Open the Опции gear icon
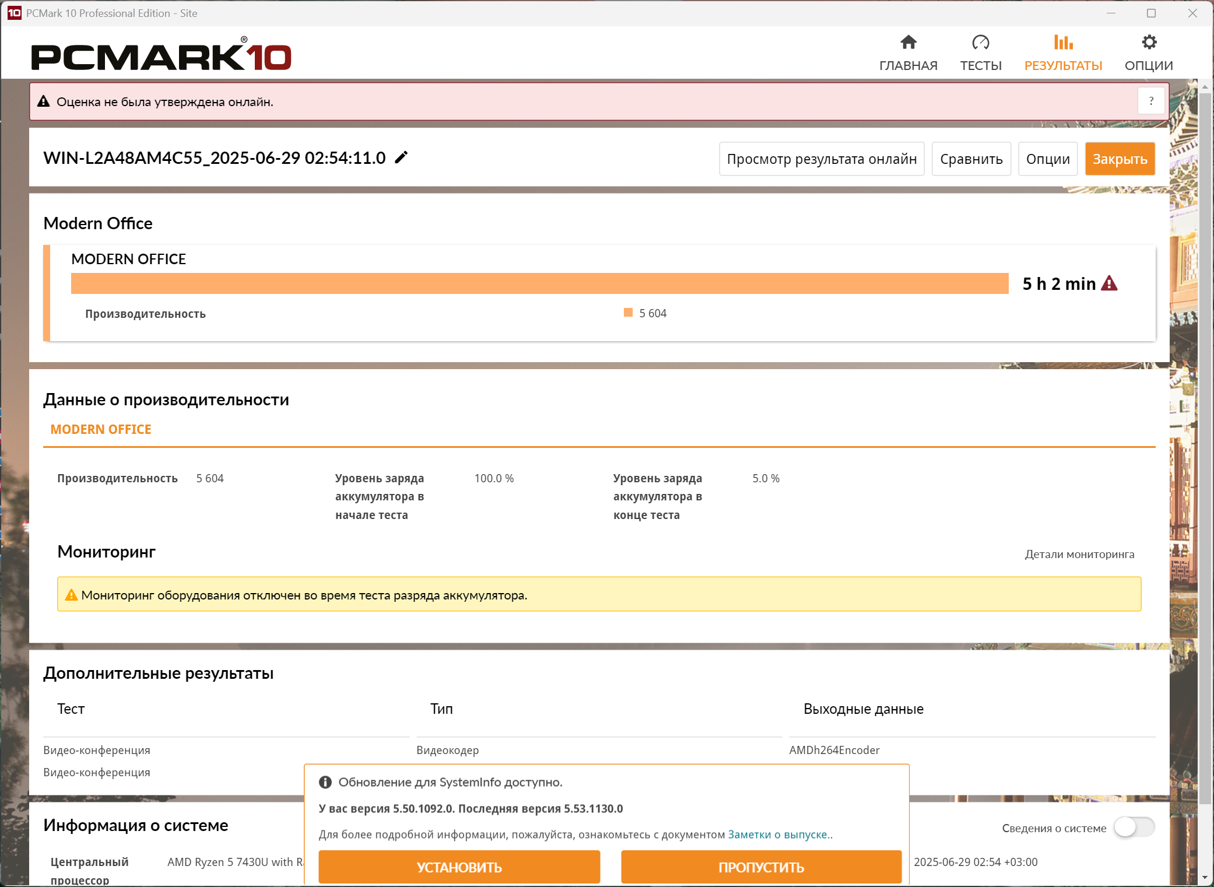 click(x=1149, y=43)
